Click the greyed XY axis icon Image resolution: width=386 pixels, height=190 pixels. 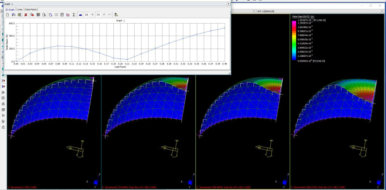pos(110,15)
